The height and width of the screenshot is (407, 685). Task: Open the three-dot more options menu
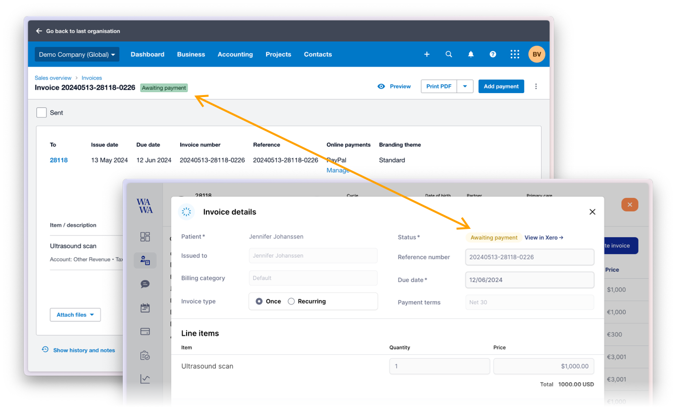pos(536,86)
